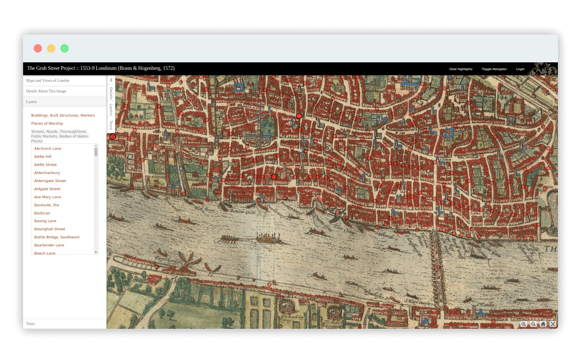Select Basinghall Street in the list

50,229
